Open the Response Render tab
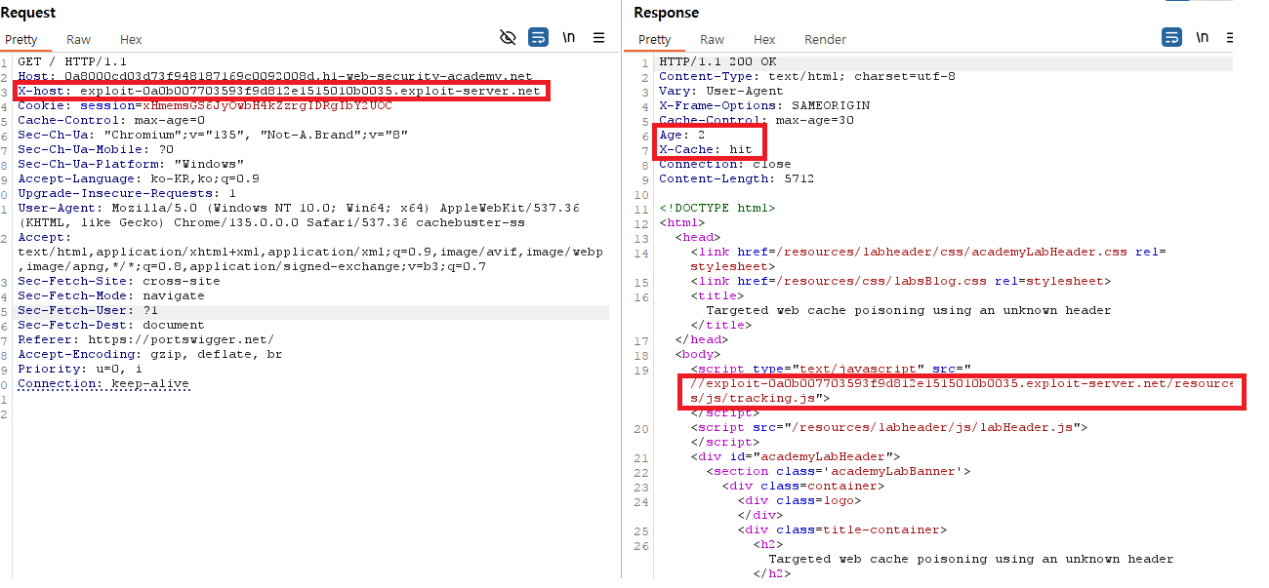The width and height of the screenshot is (1269, 588). point(825,39)
